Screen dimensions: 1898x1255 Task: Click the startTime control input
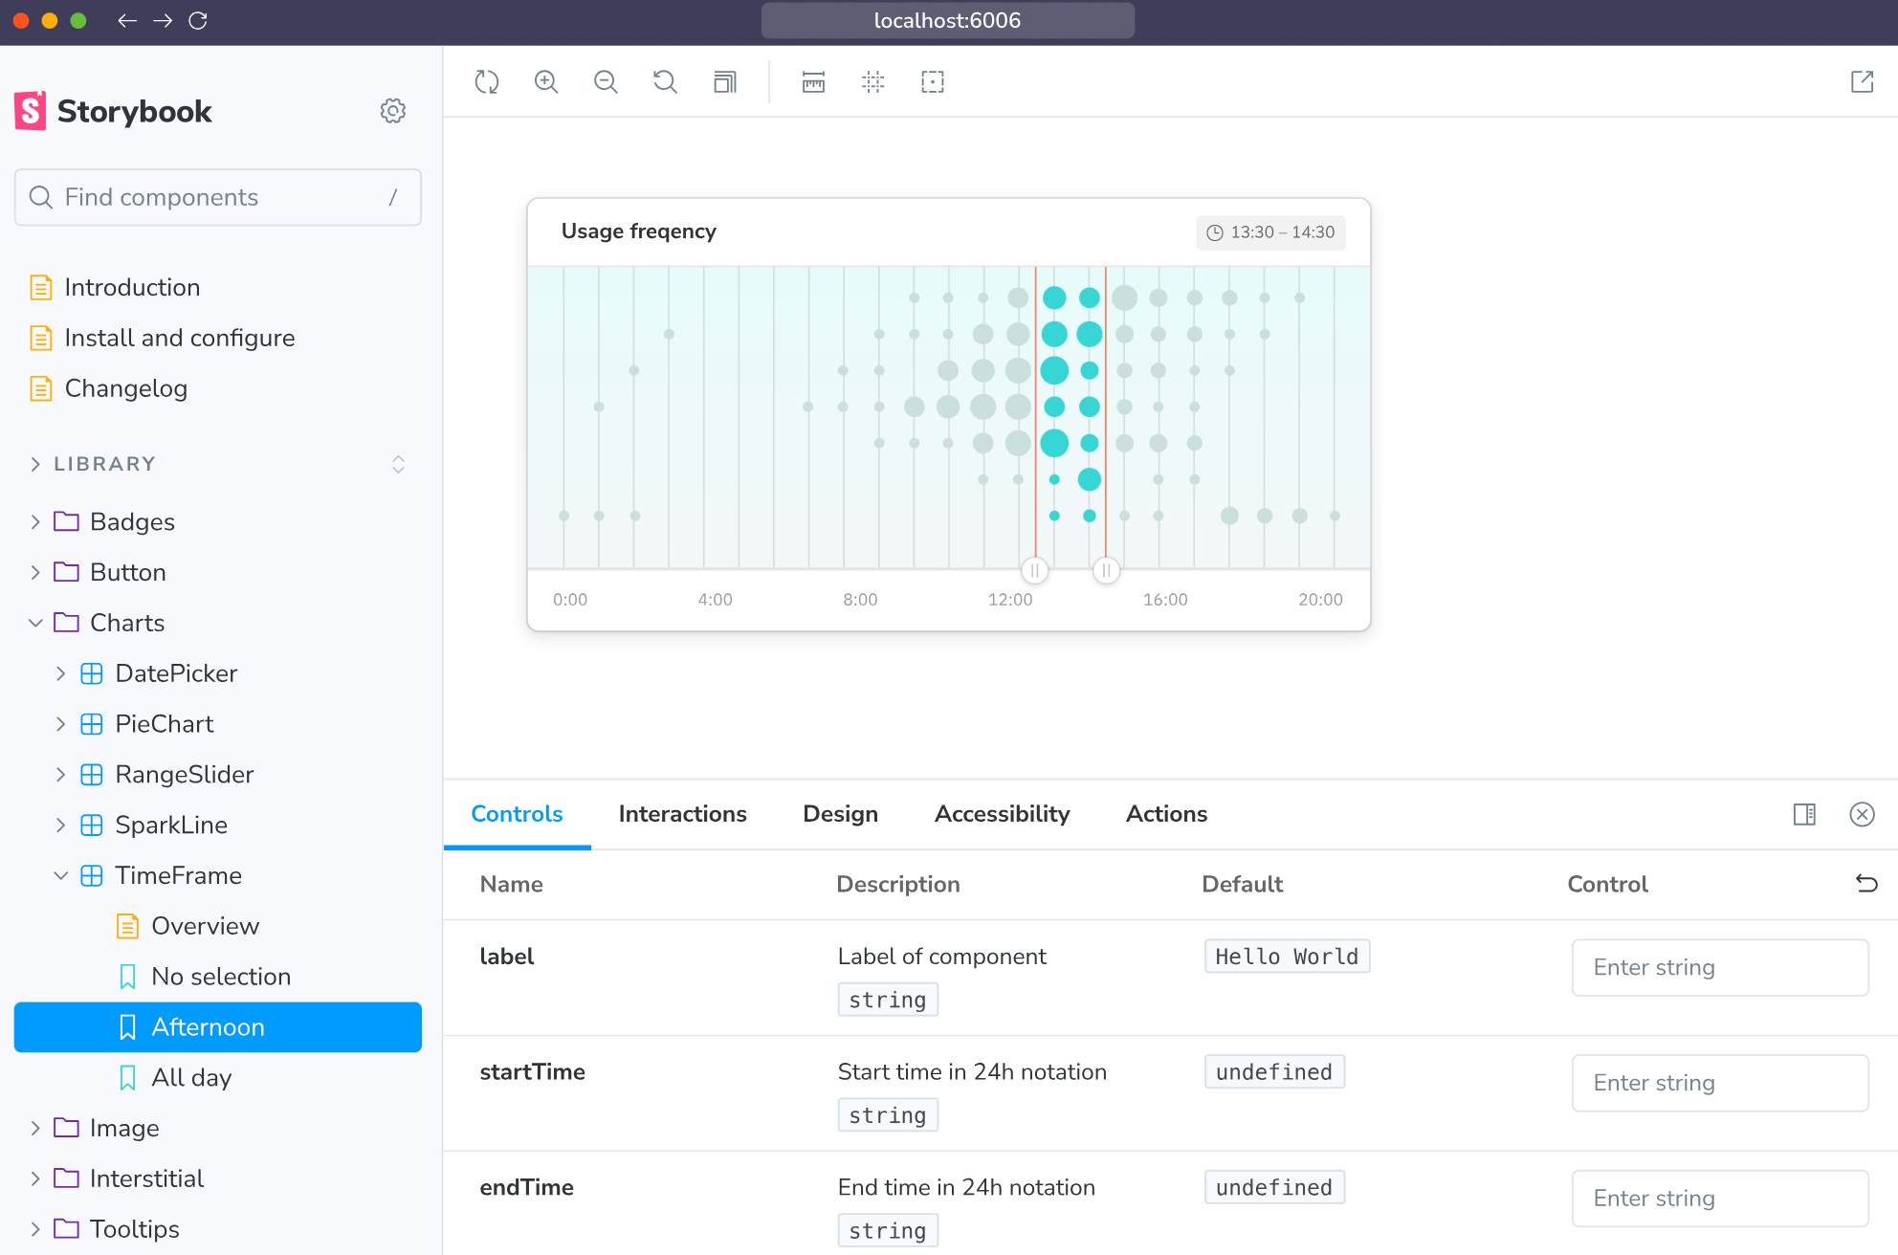tap(1720, 1083)
